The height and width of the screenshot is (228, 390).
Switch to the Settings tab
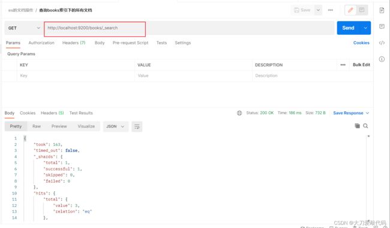coord(183,42)
